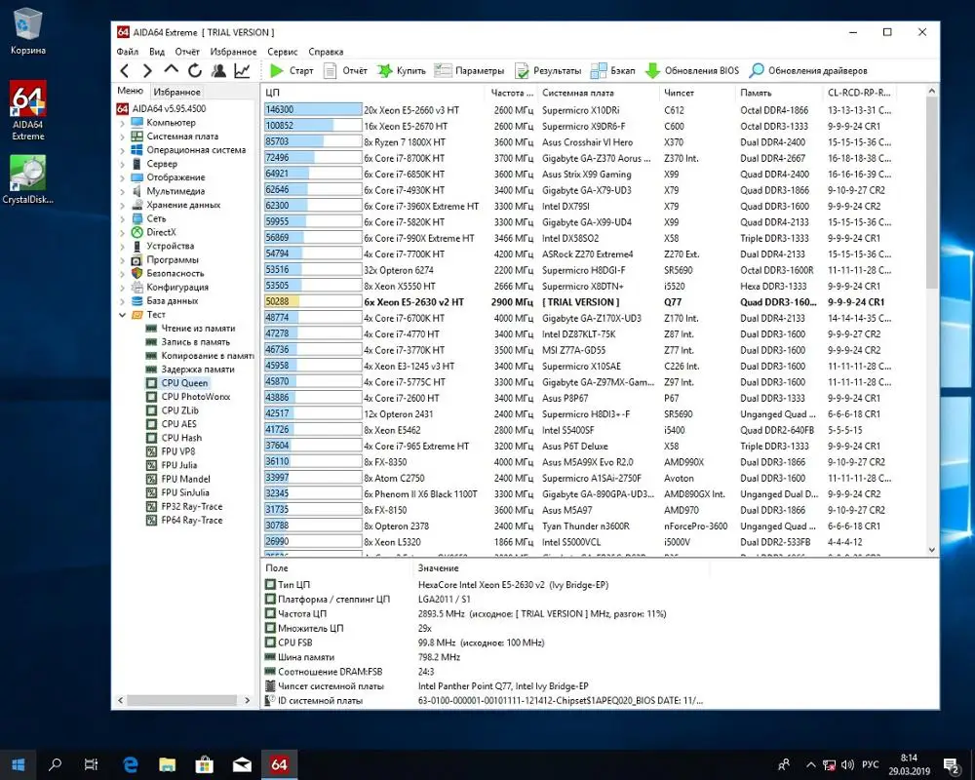Go back with the left arrow
The width and height of the screenshot is (975, 780).
tap(125, 71)
